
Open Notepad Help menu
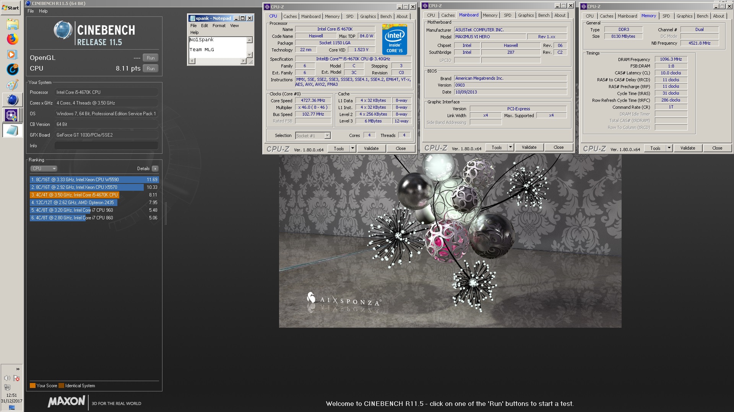click(x=195, y=32)
